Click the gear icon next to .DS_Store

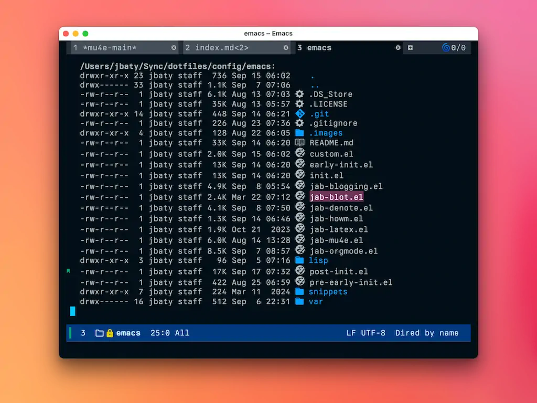tap(300, 94)
